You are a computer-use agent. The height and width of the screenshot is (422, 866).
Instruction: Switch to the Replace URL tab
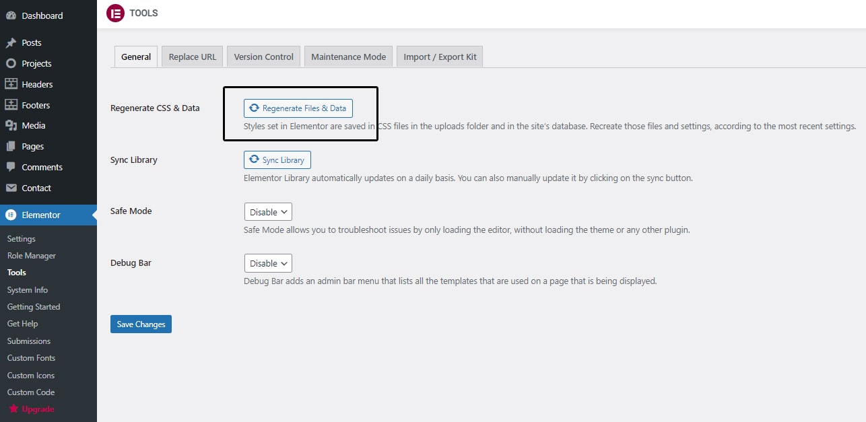click(x=192, y=57)
